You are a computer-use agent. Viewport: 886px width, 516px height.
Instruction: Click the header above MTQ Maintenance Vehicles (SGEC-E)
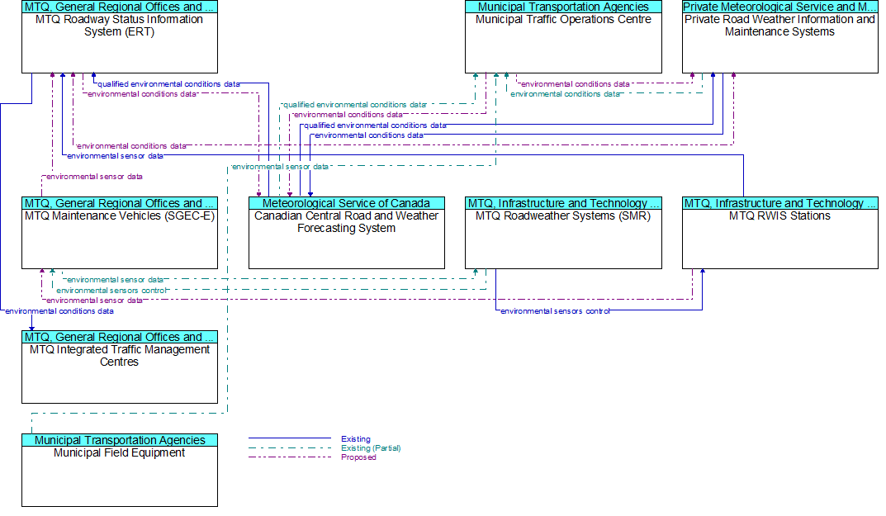point(120,203)
